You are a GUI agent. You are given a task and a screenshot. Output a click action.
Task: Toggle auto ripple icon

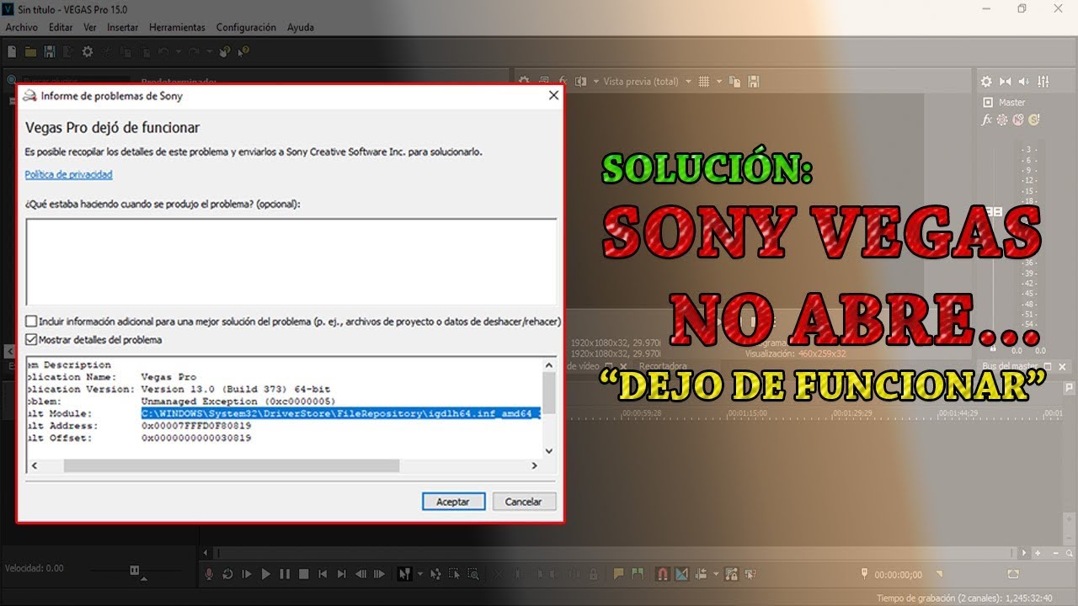point(701,574)
